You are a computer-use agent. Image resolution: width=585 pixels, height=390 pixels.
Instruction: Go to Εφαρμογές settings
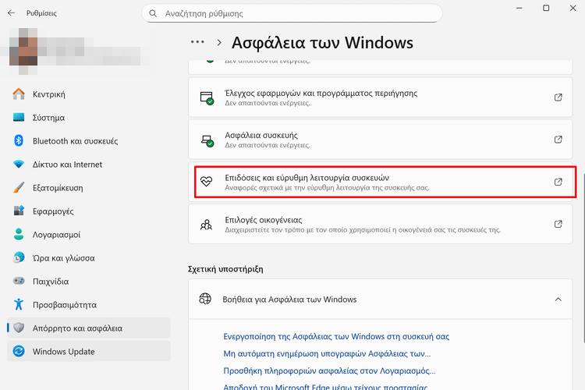[x=53, y=211]
